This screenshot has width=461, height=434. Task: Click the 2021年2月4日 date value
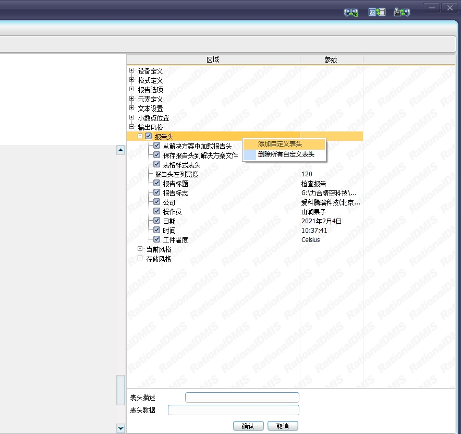[x=321, y=221]
